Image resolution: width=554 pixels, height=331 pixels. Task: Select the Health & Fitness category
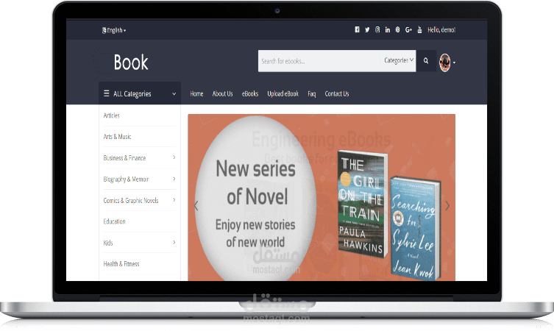coord(121,264)
